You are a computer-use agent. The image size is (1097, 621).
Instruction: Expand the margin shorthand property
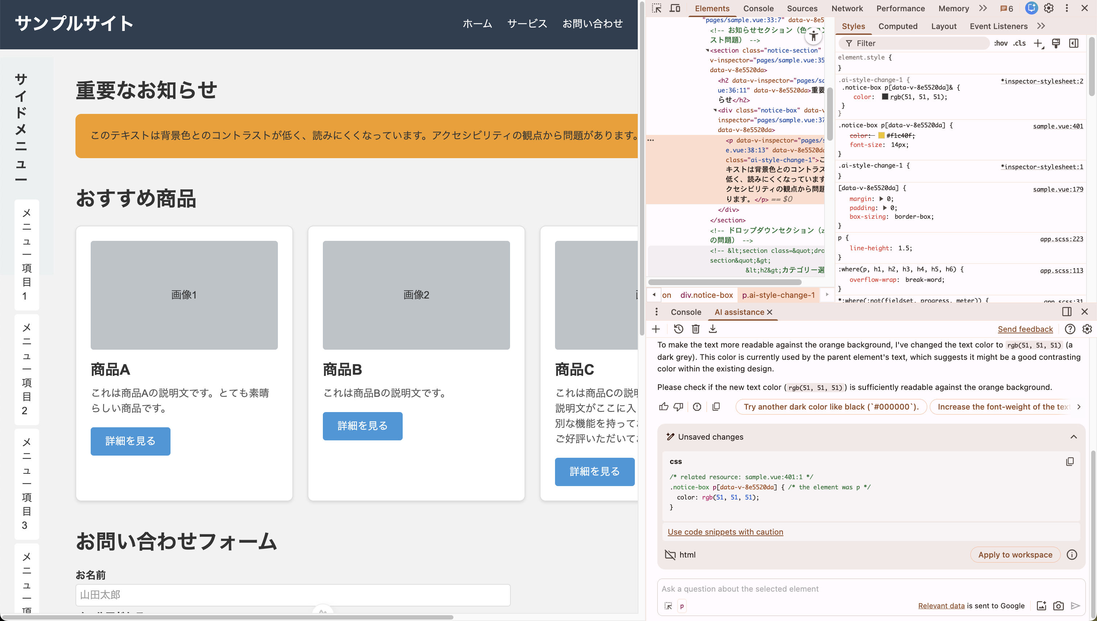coord(882,199)
